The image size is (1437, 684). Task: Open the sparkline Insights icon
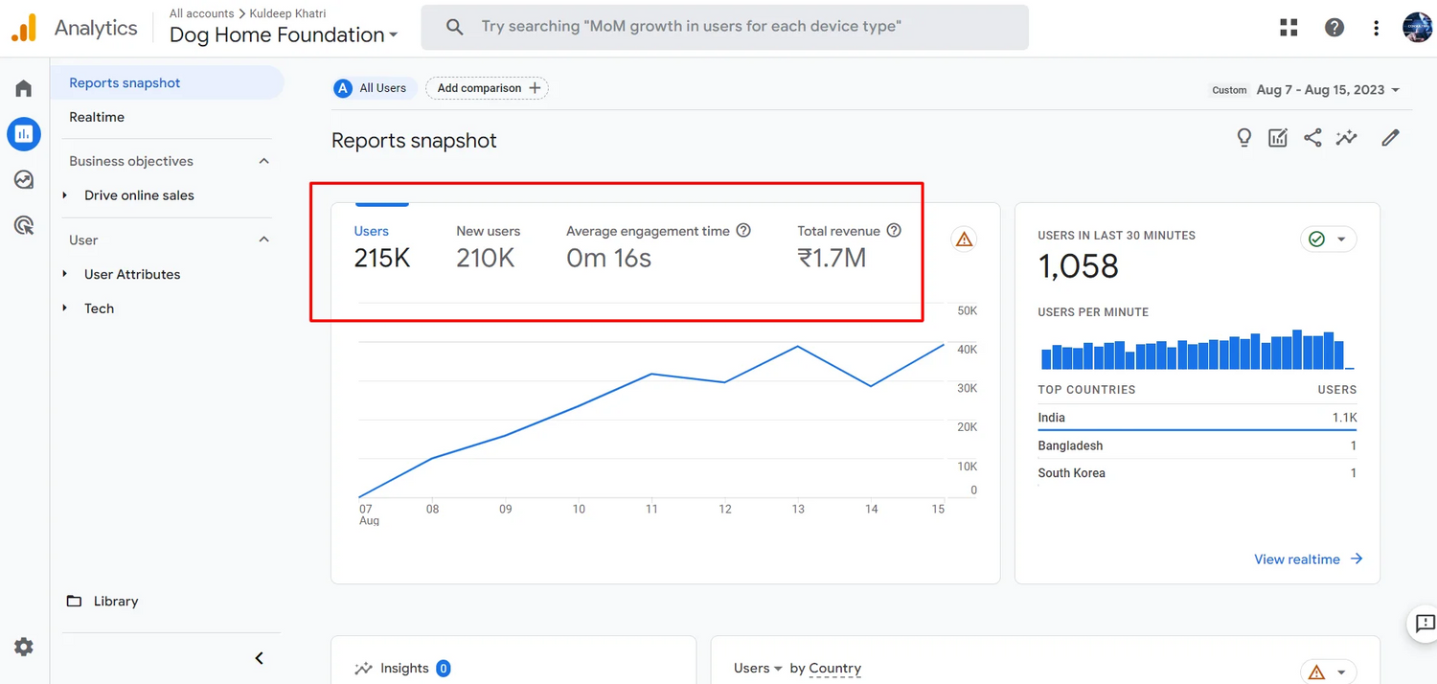point(1347,138)
